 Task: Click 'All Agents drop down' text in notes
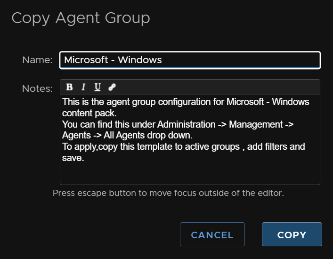[148, 136]
